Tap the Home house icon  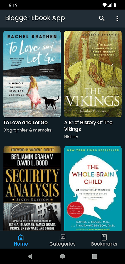(x=21, y=237)
